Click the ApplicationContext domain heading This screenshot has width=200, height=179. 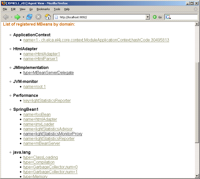(x=32, y=35)
